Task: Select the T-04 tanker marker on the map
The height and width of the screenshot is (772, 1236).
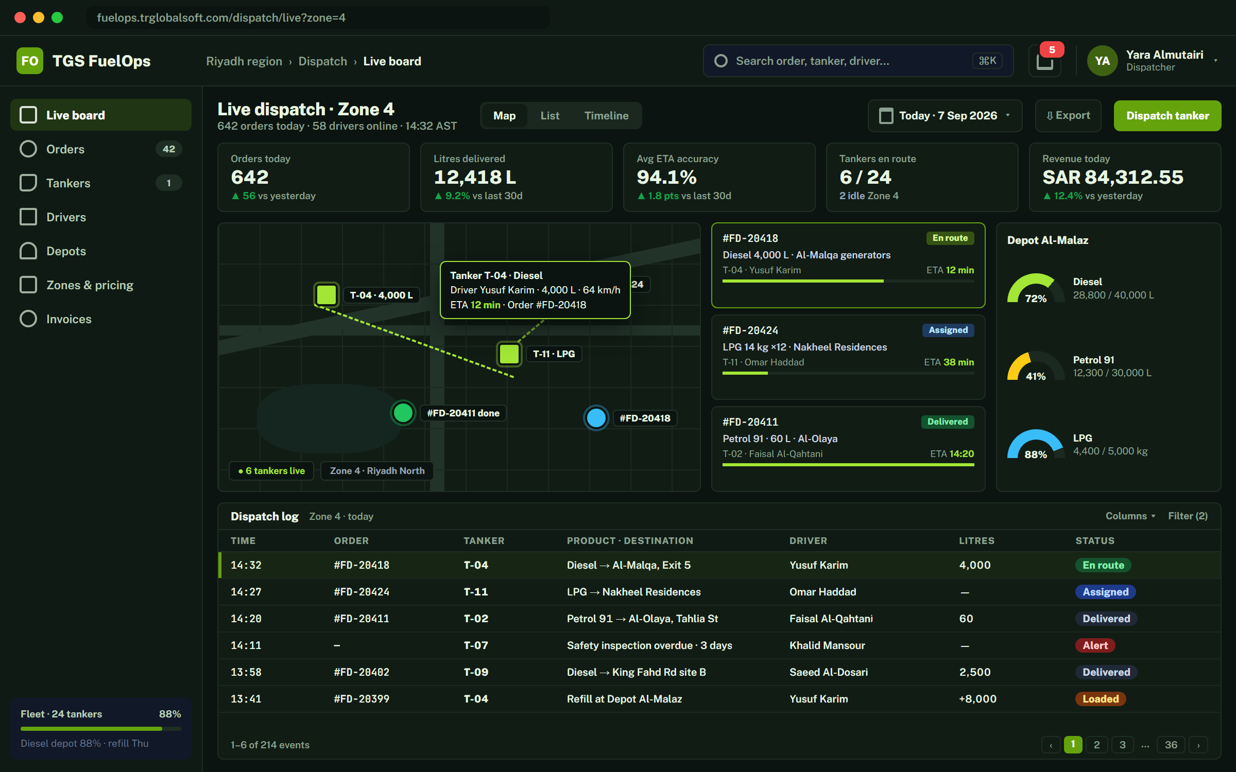Action: (x=327, y=294)
